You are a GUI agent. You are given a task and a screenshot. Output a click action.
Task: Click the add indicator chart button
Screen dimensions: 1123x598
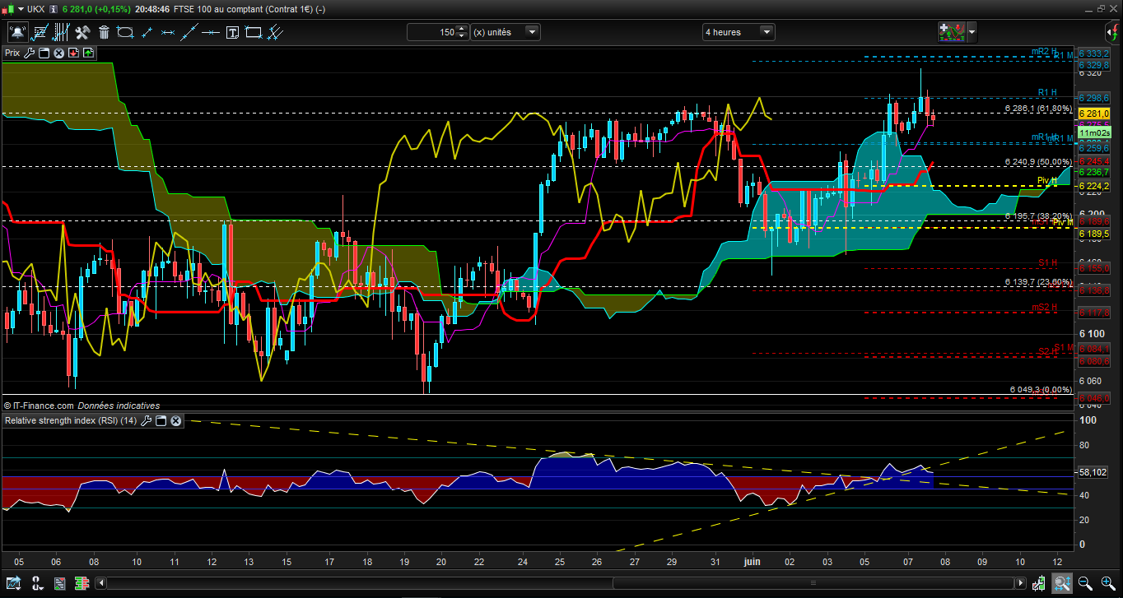952,32
